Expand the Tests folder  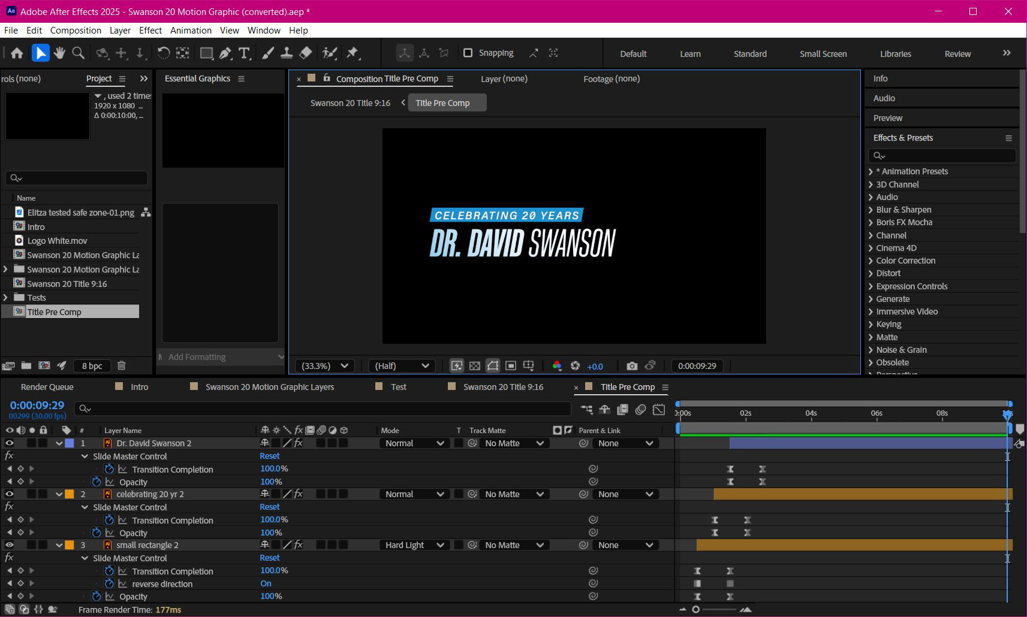click(x=5, y=298)
